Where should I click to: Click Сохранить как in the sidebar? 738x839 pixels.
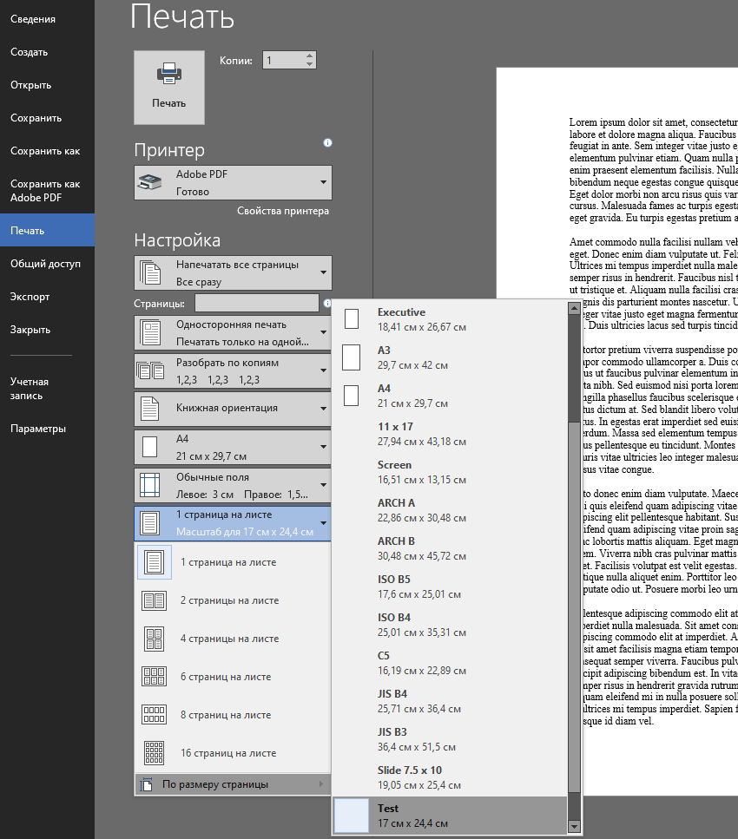pos(45,152)
